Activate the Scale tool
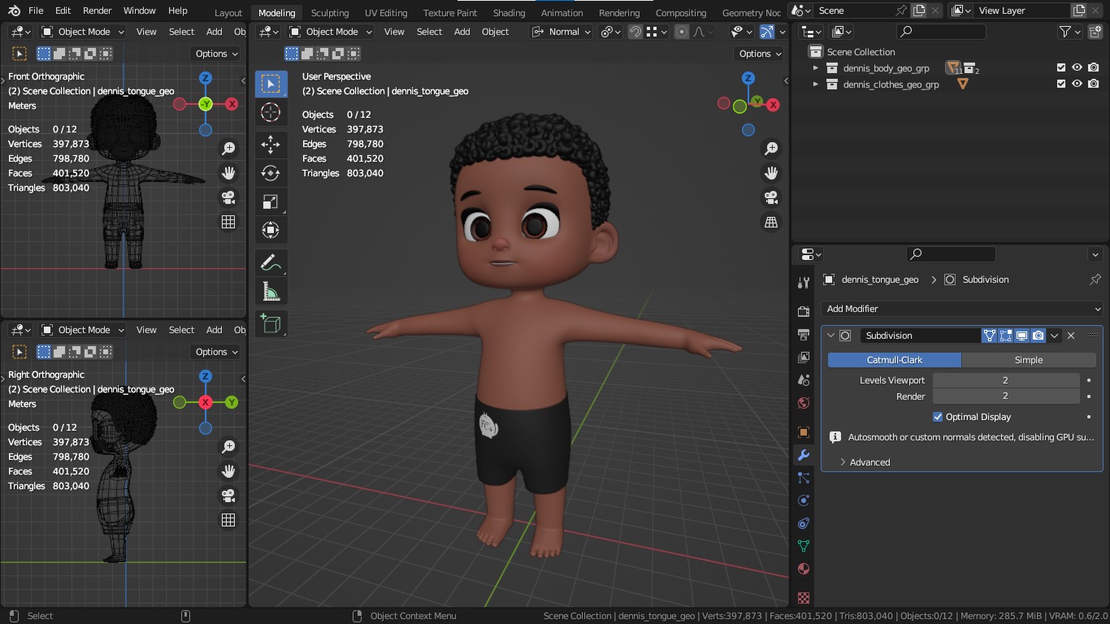Screen dimensions: 1110x624 pos(271,201)
